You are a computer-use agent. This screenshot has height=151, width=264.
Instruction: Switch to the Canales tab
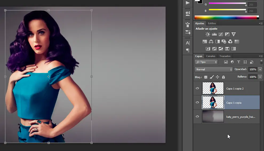(x=211, y=56)
